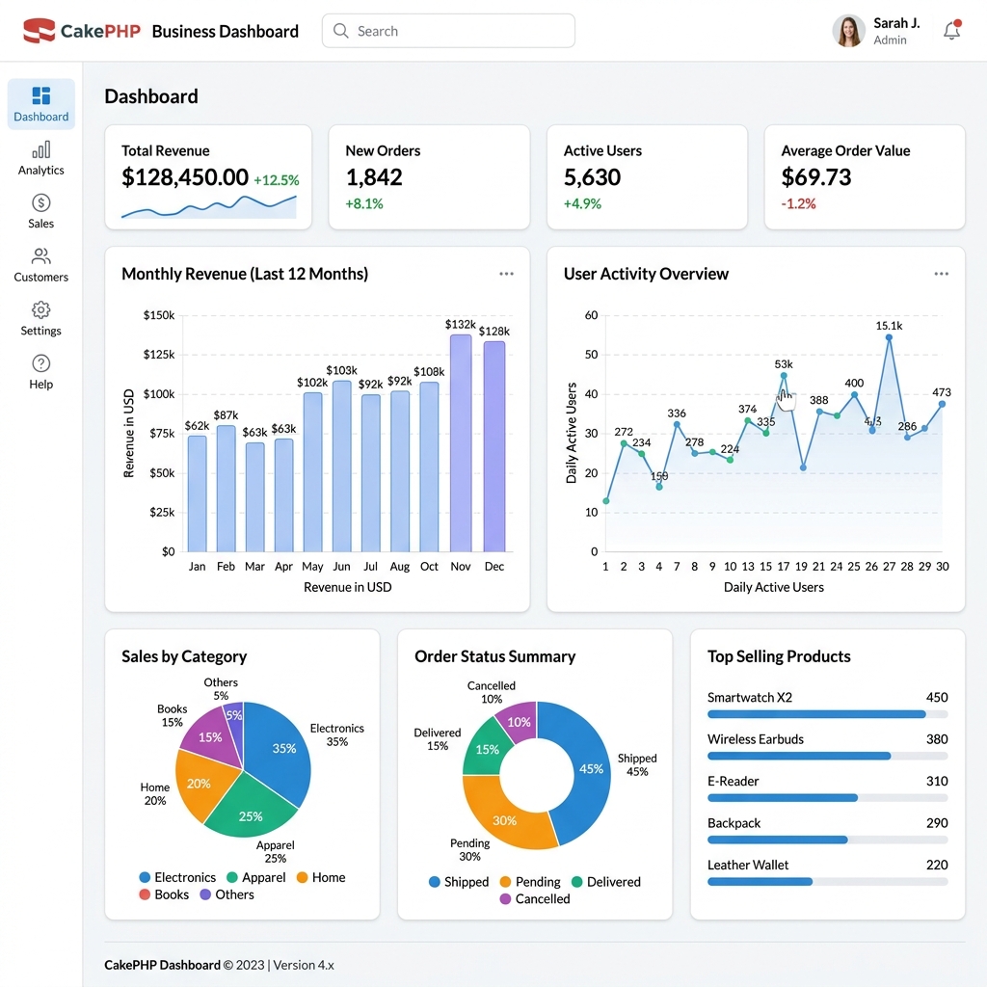
Task: Open the Sarah J. profile menu
Action: click(x=876, y=31)
